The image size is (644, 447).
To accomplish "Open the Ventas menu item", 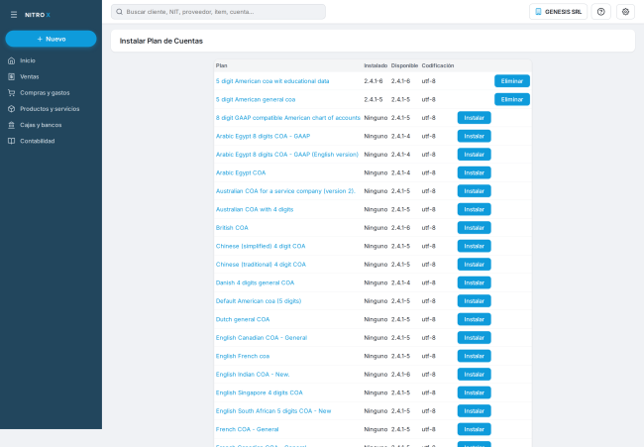I will coord(51,77).
